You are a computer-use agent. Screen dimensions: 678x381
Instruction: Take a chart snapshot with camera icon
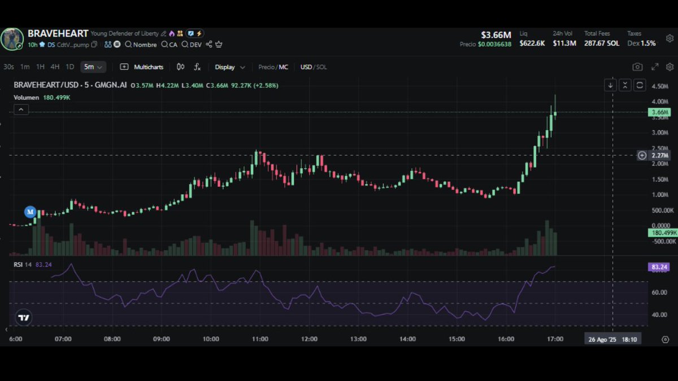637,67
